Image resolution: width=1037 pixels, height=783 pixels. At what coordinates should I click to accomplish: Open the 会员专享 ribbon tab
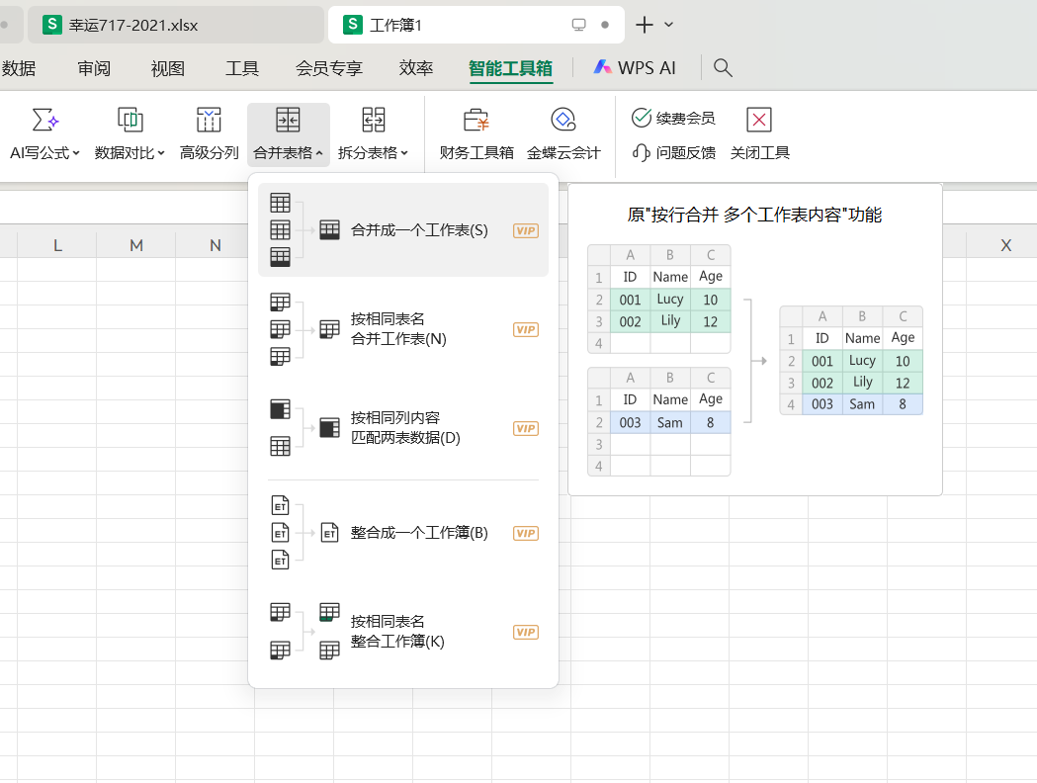[329, 68]
